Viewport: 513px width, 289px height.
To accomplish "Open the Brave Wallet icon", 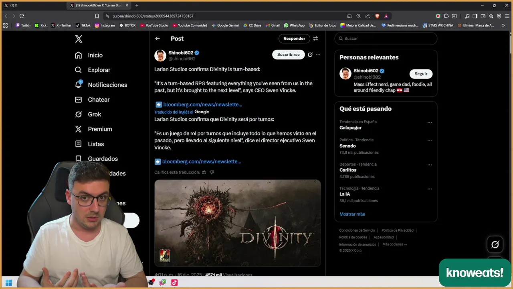I will pyautogui.click(x=483, y=16).
